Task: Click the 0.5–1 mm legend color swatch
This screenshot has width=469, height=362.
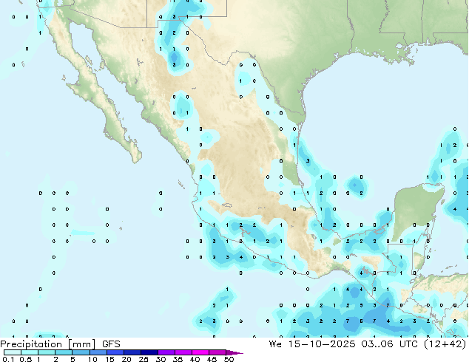Action: (x=30, y=352)
